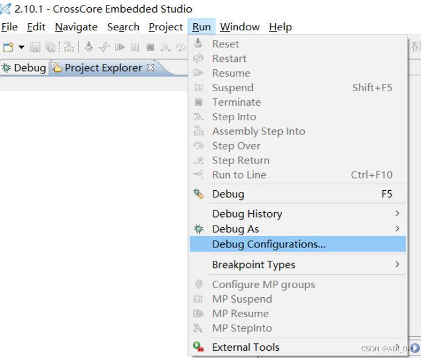Click the MP Resume icon in menu
The image size is (421, 358).
[x=198, y=314]
